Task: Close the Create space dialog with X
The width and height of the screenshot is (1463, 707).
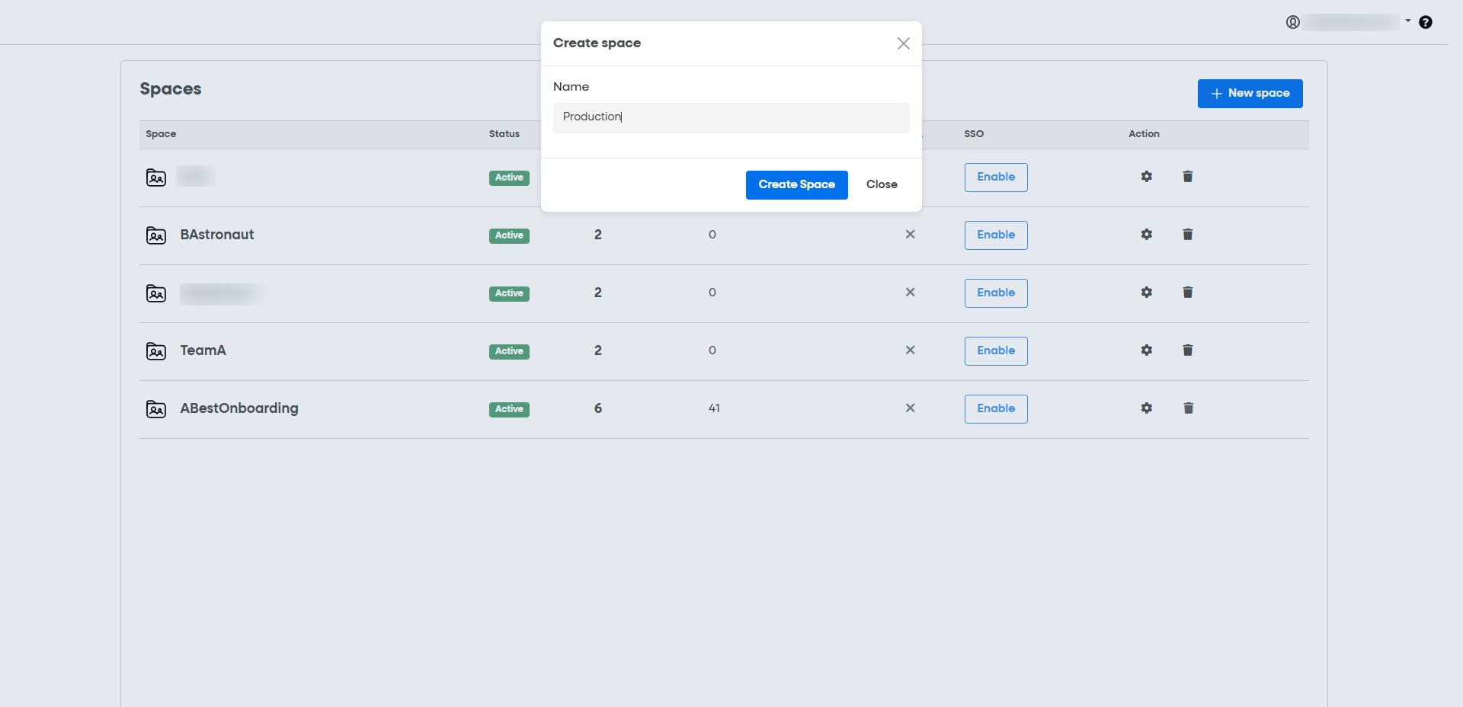Action: click(x=904, y=43)
